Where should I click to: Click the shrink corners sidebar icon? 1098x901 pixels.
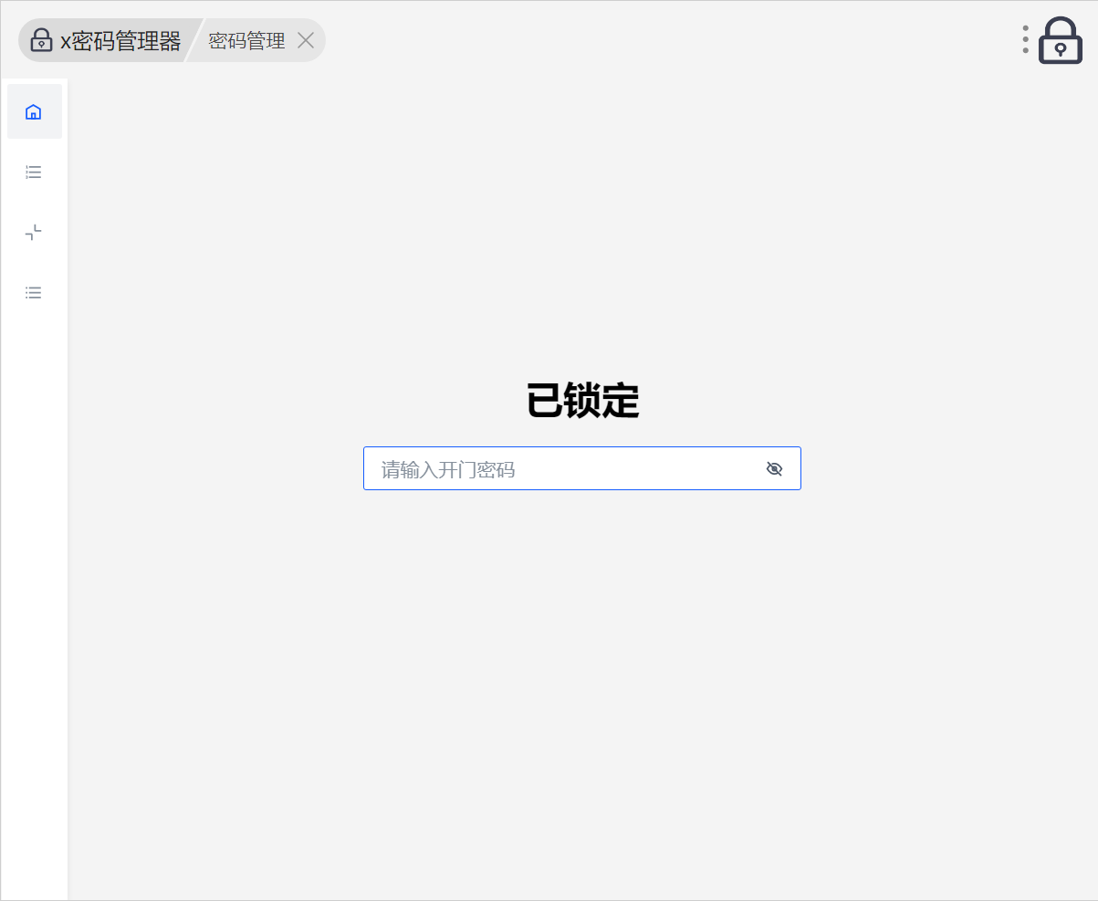pyautogui.click(x=34, y=232)
